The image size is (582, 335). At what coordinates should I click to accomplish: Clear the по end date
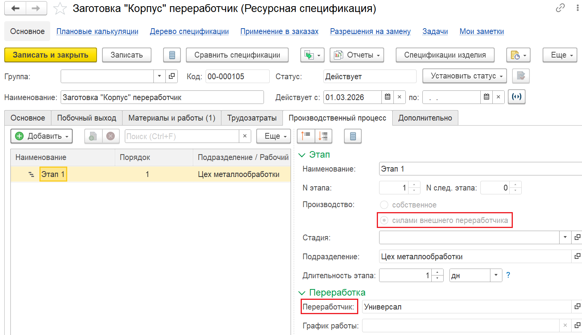click(498, 97)
